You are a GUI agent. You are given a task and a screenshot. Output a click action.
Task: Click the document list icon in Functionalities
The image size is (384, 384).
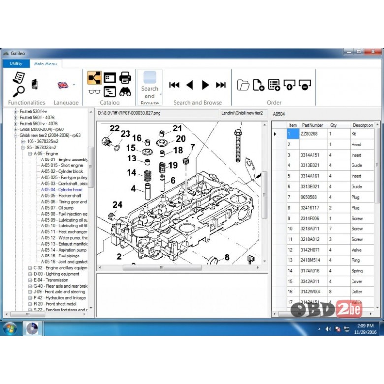tap(19, 78)
